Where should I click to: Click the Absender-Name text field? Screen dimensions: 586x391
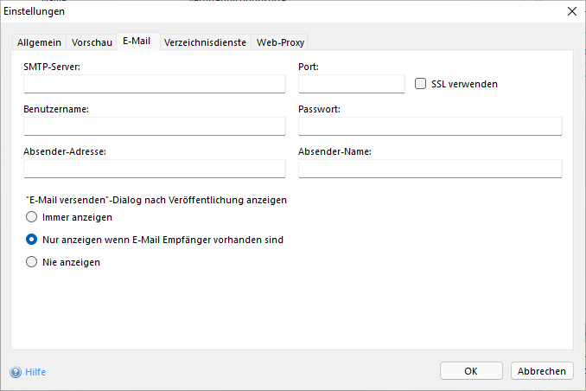point(430,169)
